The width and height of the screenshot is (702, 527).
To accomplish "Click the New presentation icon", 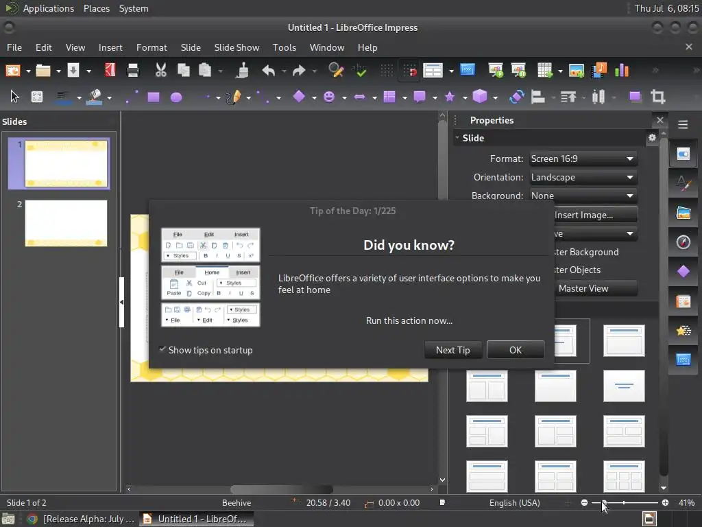I will (x=12, y=71).
